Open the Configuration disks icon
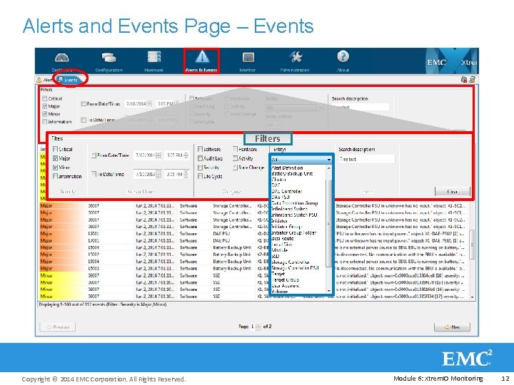 109,58
